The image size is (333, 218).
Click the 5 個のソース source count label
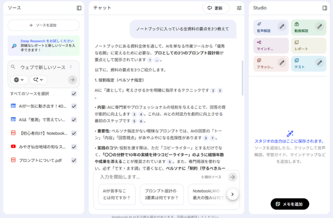click(211, 177)
